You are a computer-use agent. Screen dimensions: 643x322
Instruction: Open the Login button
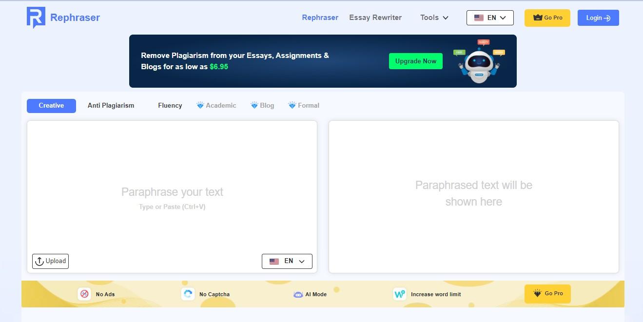pos(598,18)
